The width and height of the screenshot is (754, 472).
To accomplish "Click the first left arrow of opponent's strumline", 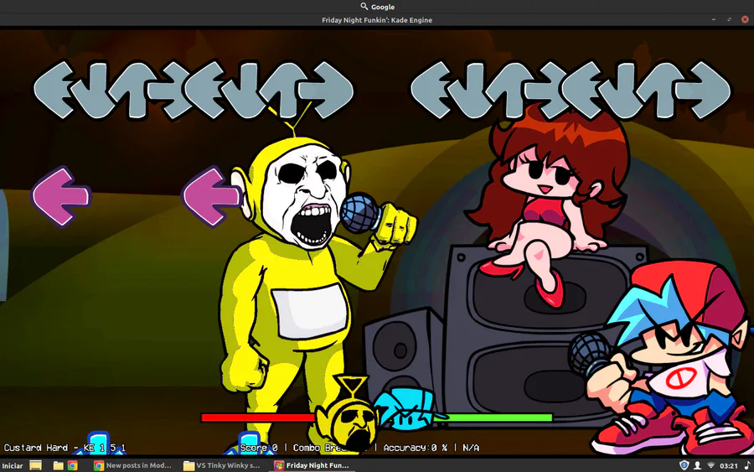I will pos(54,90).
